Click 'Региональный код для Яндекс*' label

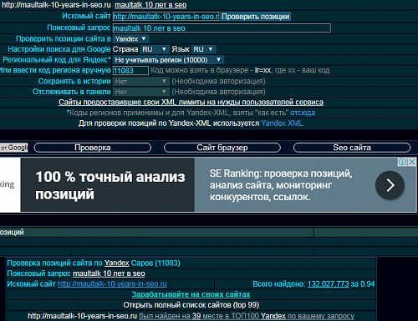(57, 60)
